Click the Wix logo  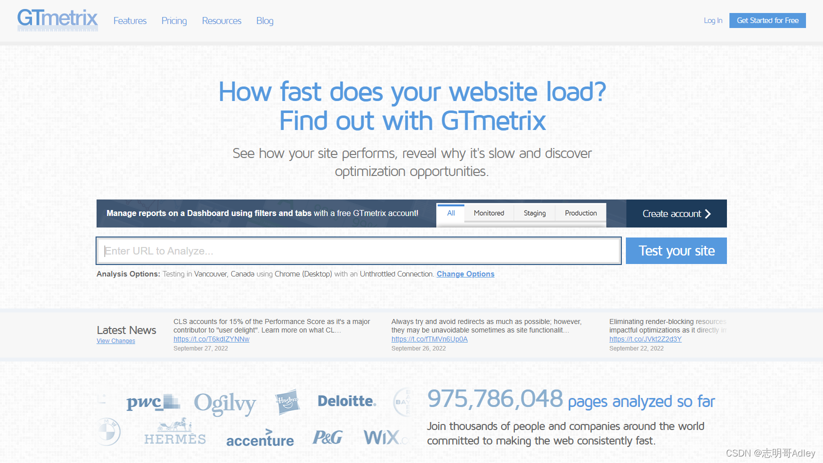click(x=385, y=437)
